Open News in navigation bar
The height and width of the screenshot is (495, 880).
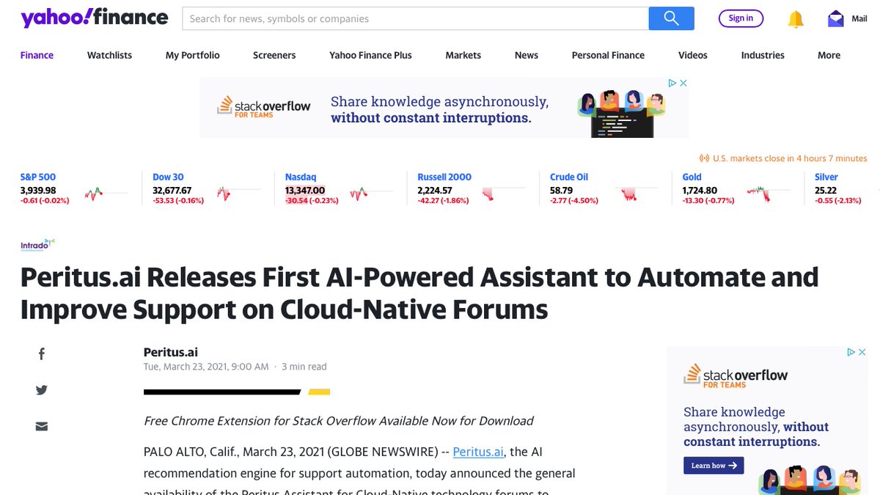pos(527,55)
